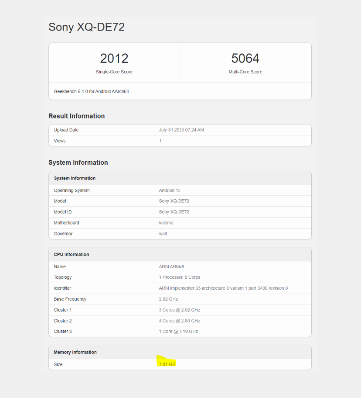Click the Topology value 1 Processor, 8 Cores
Image resolution: width=361 pixels, height=398 pixels.
(180, 277)
